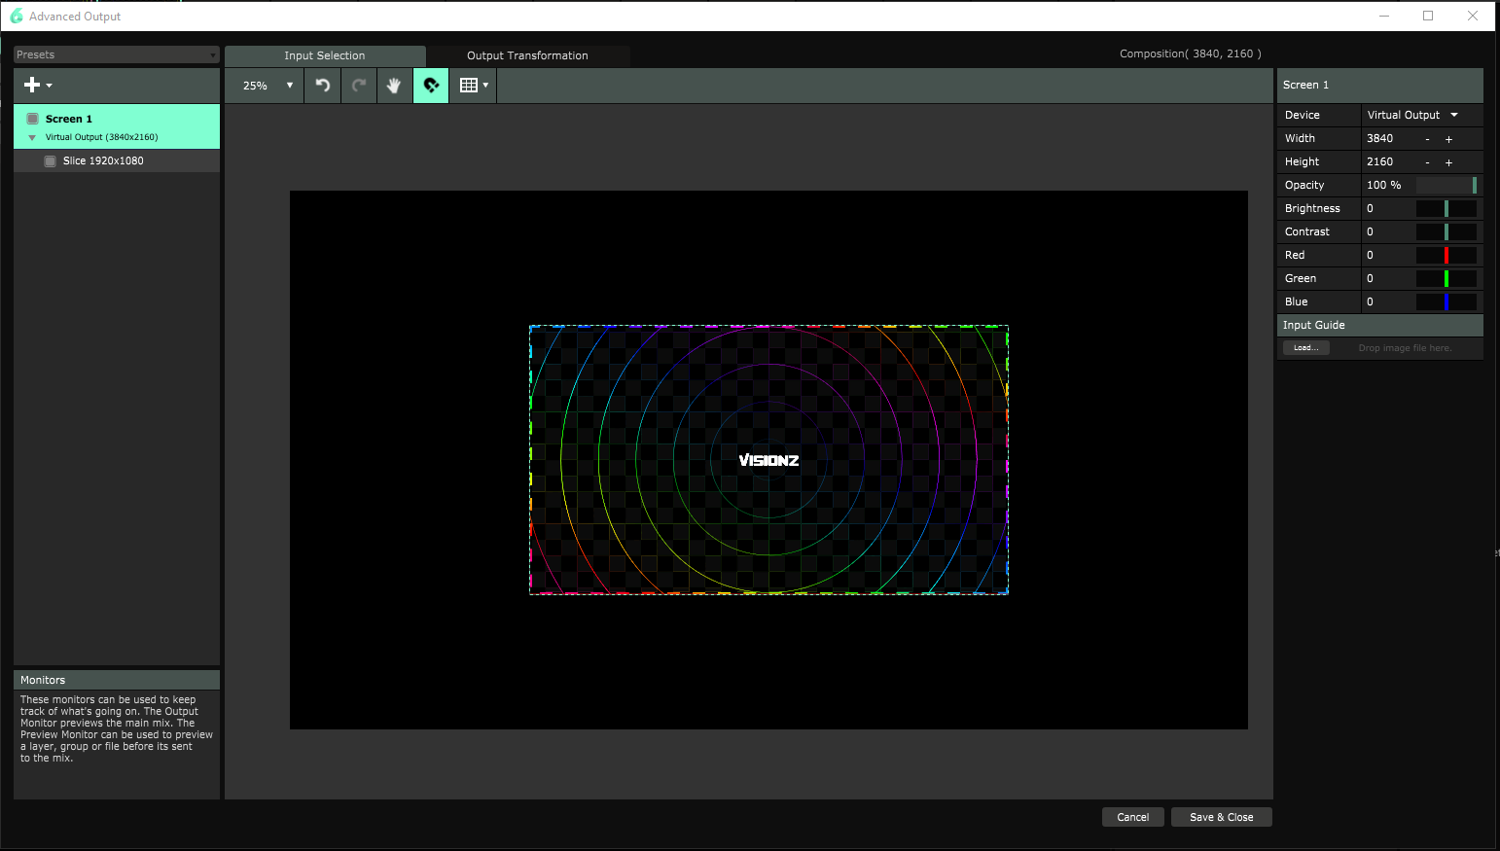The image size is (1500, 851).
Task: Toggle the Slice 1920x1080 checkbox
Action: click(51, 161)
